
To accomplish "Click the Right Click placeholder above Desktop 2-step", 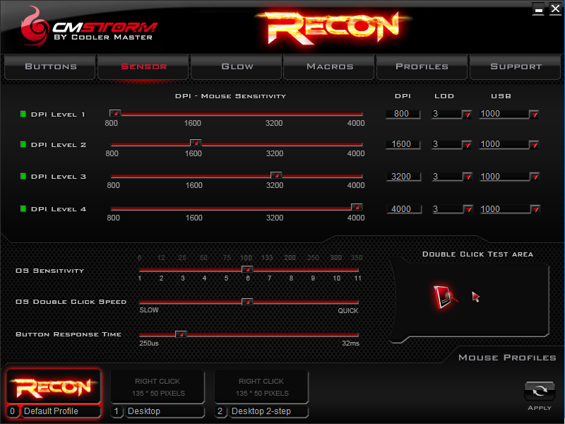I will [261, 387].
